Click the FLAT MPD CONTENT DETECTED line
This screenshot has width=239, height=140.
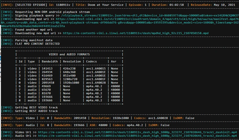pyautogui.click(x=37, y=44)
